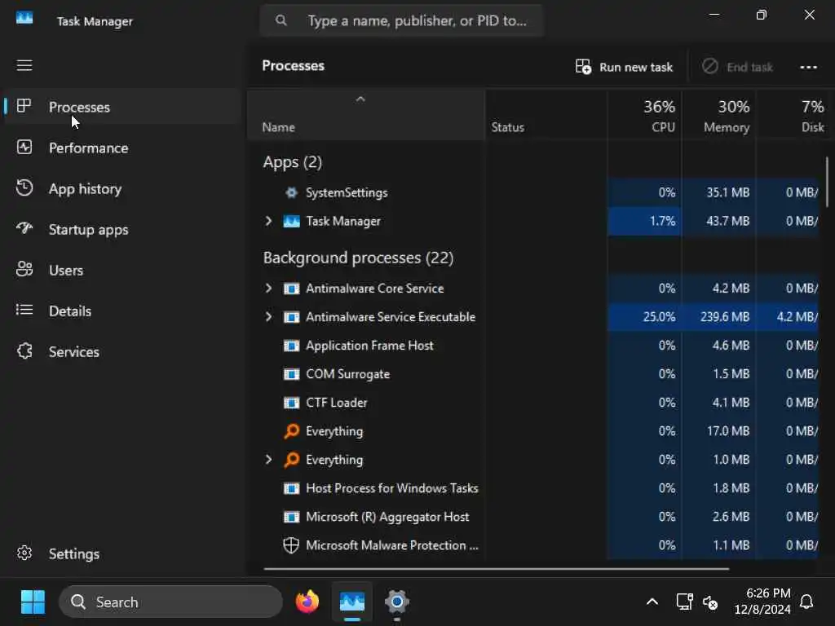
Task: Click the horizontal scrollbar under the process list
Action: [496, 569]
